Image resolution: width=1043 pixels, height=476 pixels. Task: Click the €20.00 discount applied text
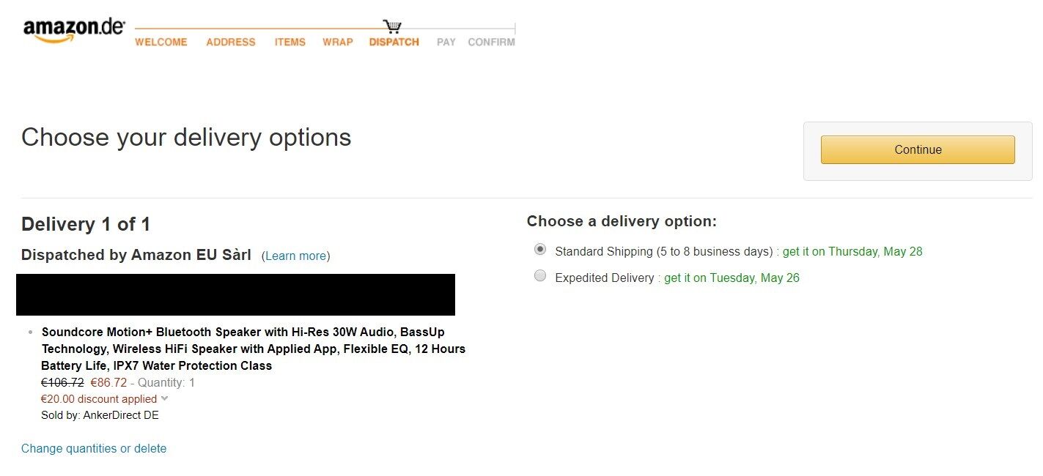point(99,399)
